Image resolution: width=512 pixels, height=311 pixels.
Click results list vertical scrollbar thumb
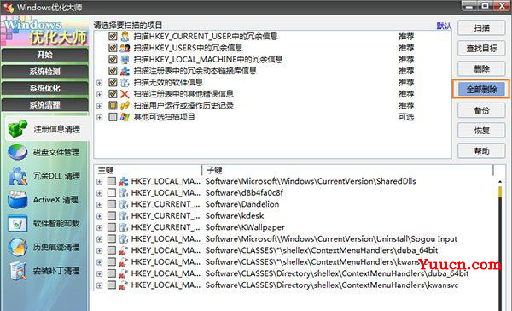[500, 192]
